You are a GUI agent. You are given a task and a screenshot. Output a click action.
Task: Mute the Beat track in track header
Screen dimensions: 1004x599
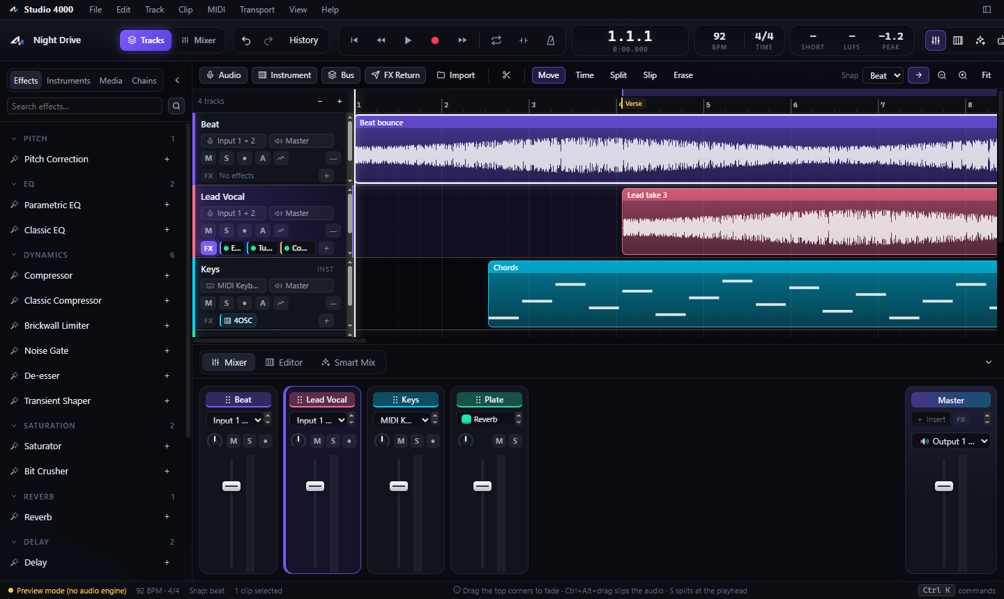pyautogui.click(x=208, y=158)
